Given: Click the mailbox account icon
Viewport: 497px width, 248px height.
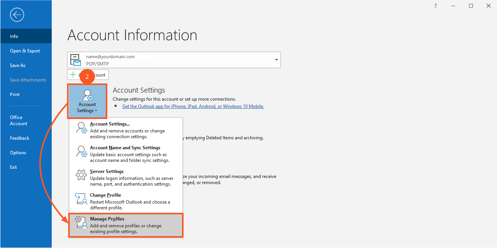Looking at the screenshot, I should [x=76, y=60].
